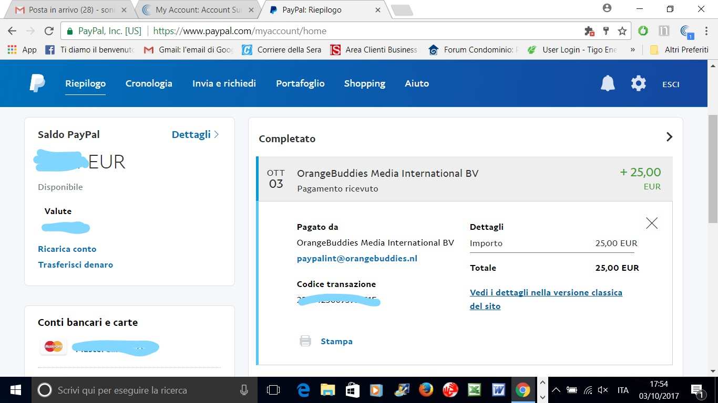Close the Posta in arrivo tab
Viewport: 718px width, 403px height.
[124, 10]
